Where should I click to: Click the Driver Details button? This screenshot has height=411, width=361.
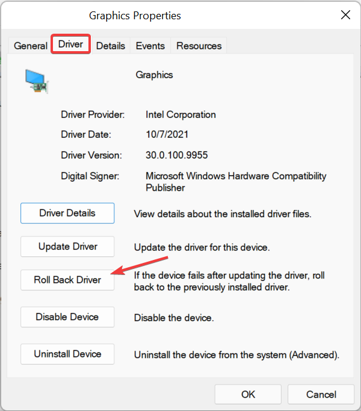[67, 213]
